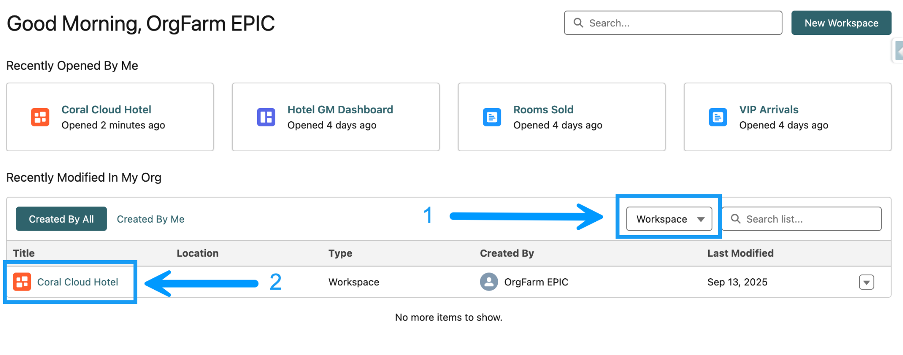Click the magnifier icon in Search list field
Image resolution: width=903 pixels, height=355 pixels.
(x=735, y=219)
